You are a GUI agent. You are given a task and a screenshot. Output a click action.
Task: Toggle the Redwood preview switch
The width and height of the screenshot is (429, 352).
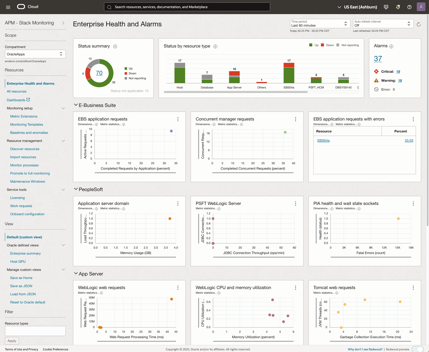click(418, 349)
